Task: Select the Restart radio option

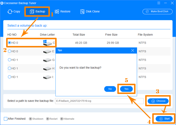Action: point(48,119)
